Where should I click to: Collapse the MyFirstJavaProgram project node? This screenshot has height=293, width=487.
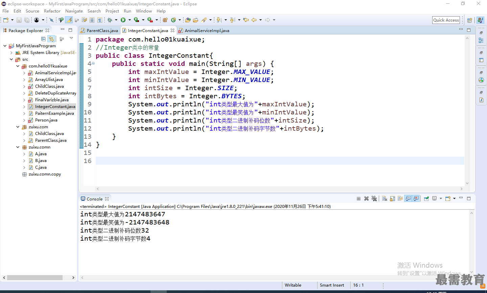point(5,46)
